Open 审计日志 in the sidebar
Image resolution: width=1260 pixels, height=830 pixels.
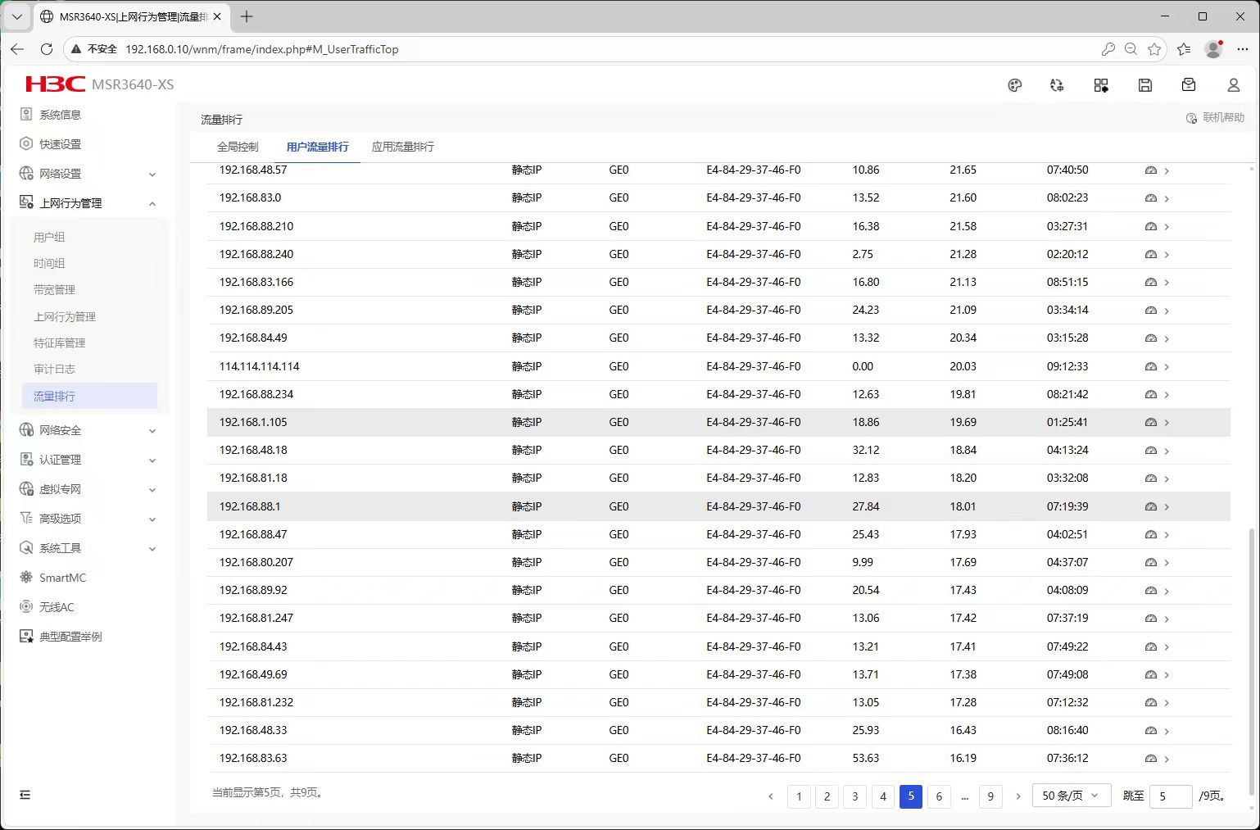[54, 370]
